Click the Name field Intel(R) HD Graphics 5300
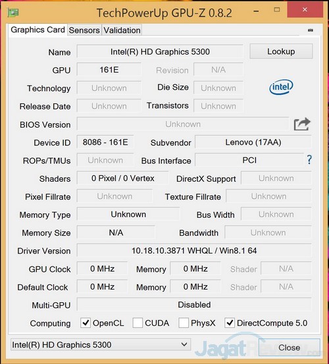The width and height of the screenshot is (329, 364). (160, 51)
